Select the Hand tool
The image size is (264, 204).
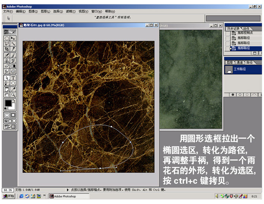click(x=7, y=95)
